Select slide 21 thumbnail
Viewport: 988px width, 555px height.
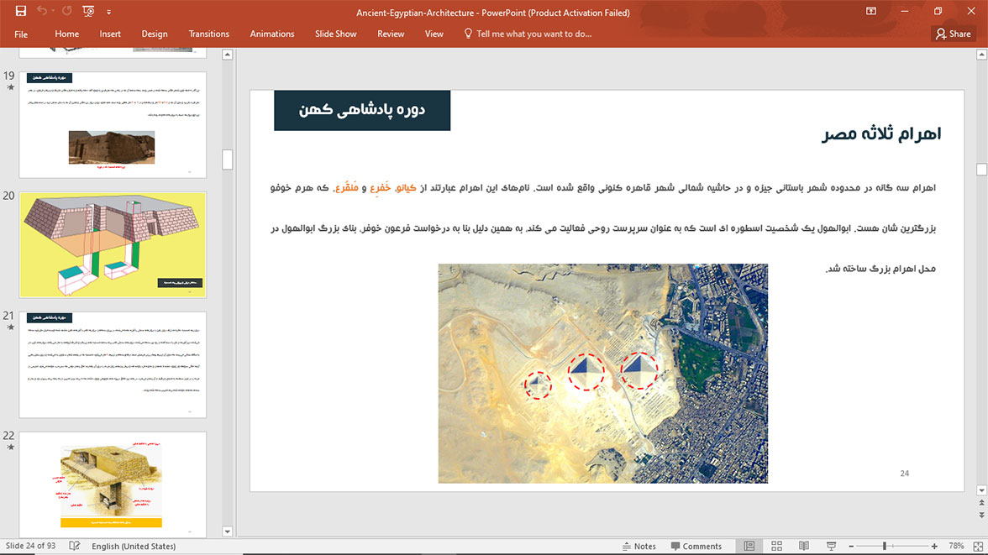(113, 364)
